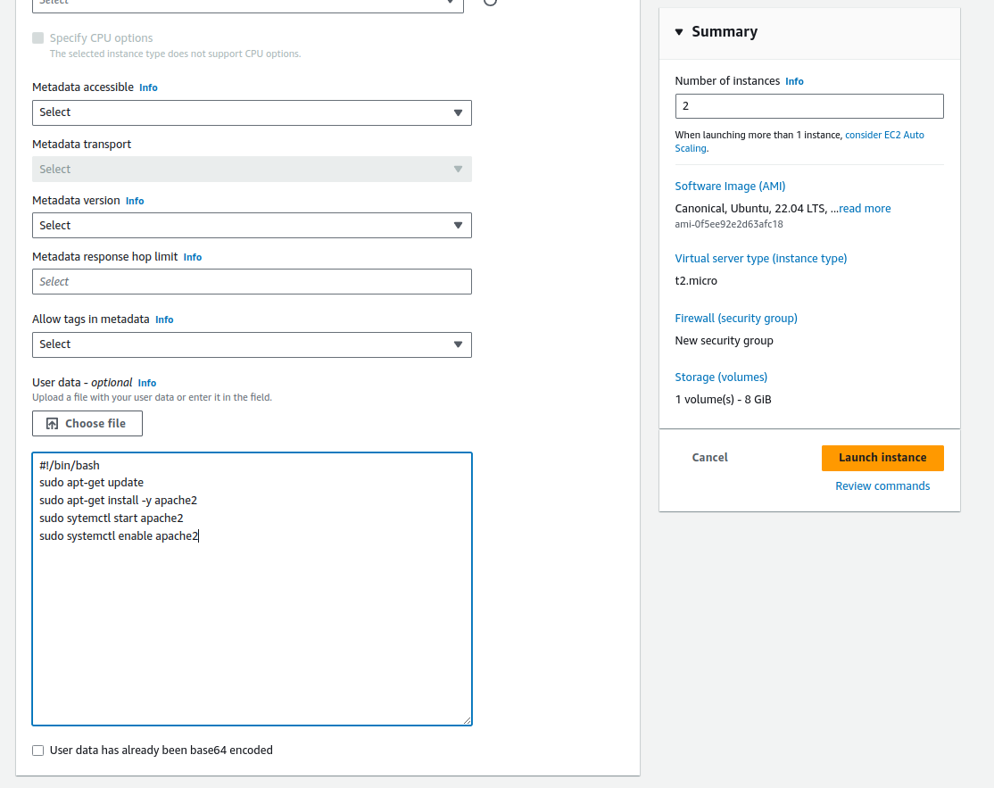Click the 'sudo apt-get install -y apache2' line
This screenshot has width=994, height=788.
pos(118,501)
